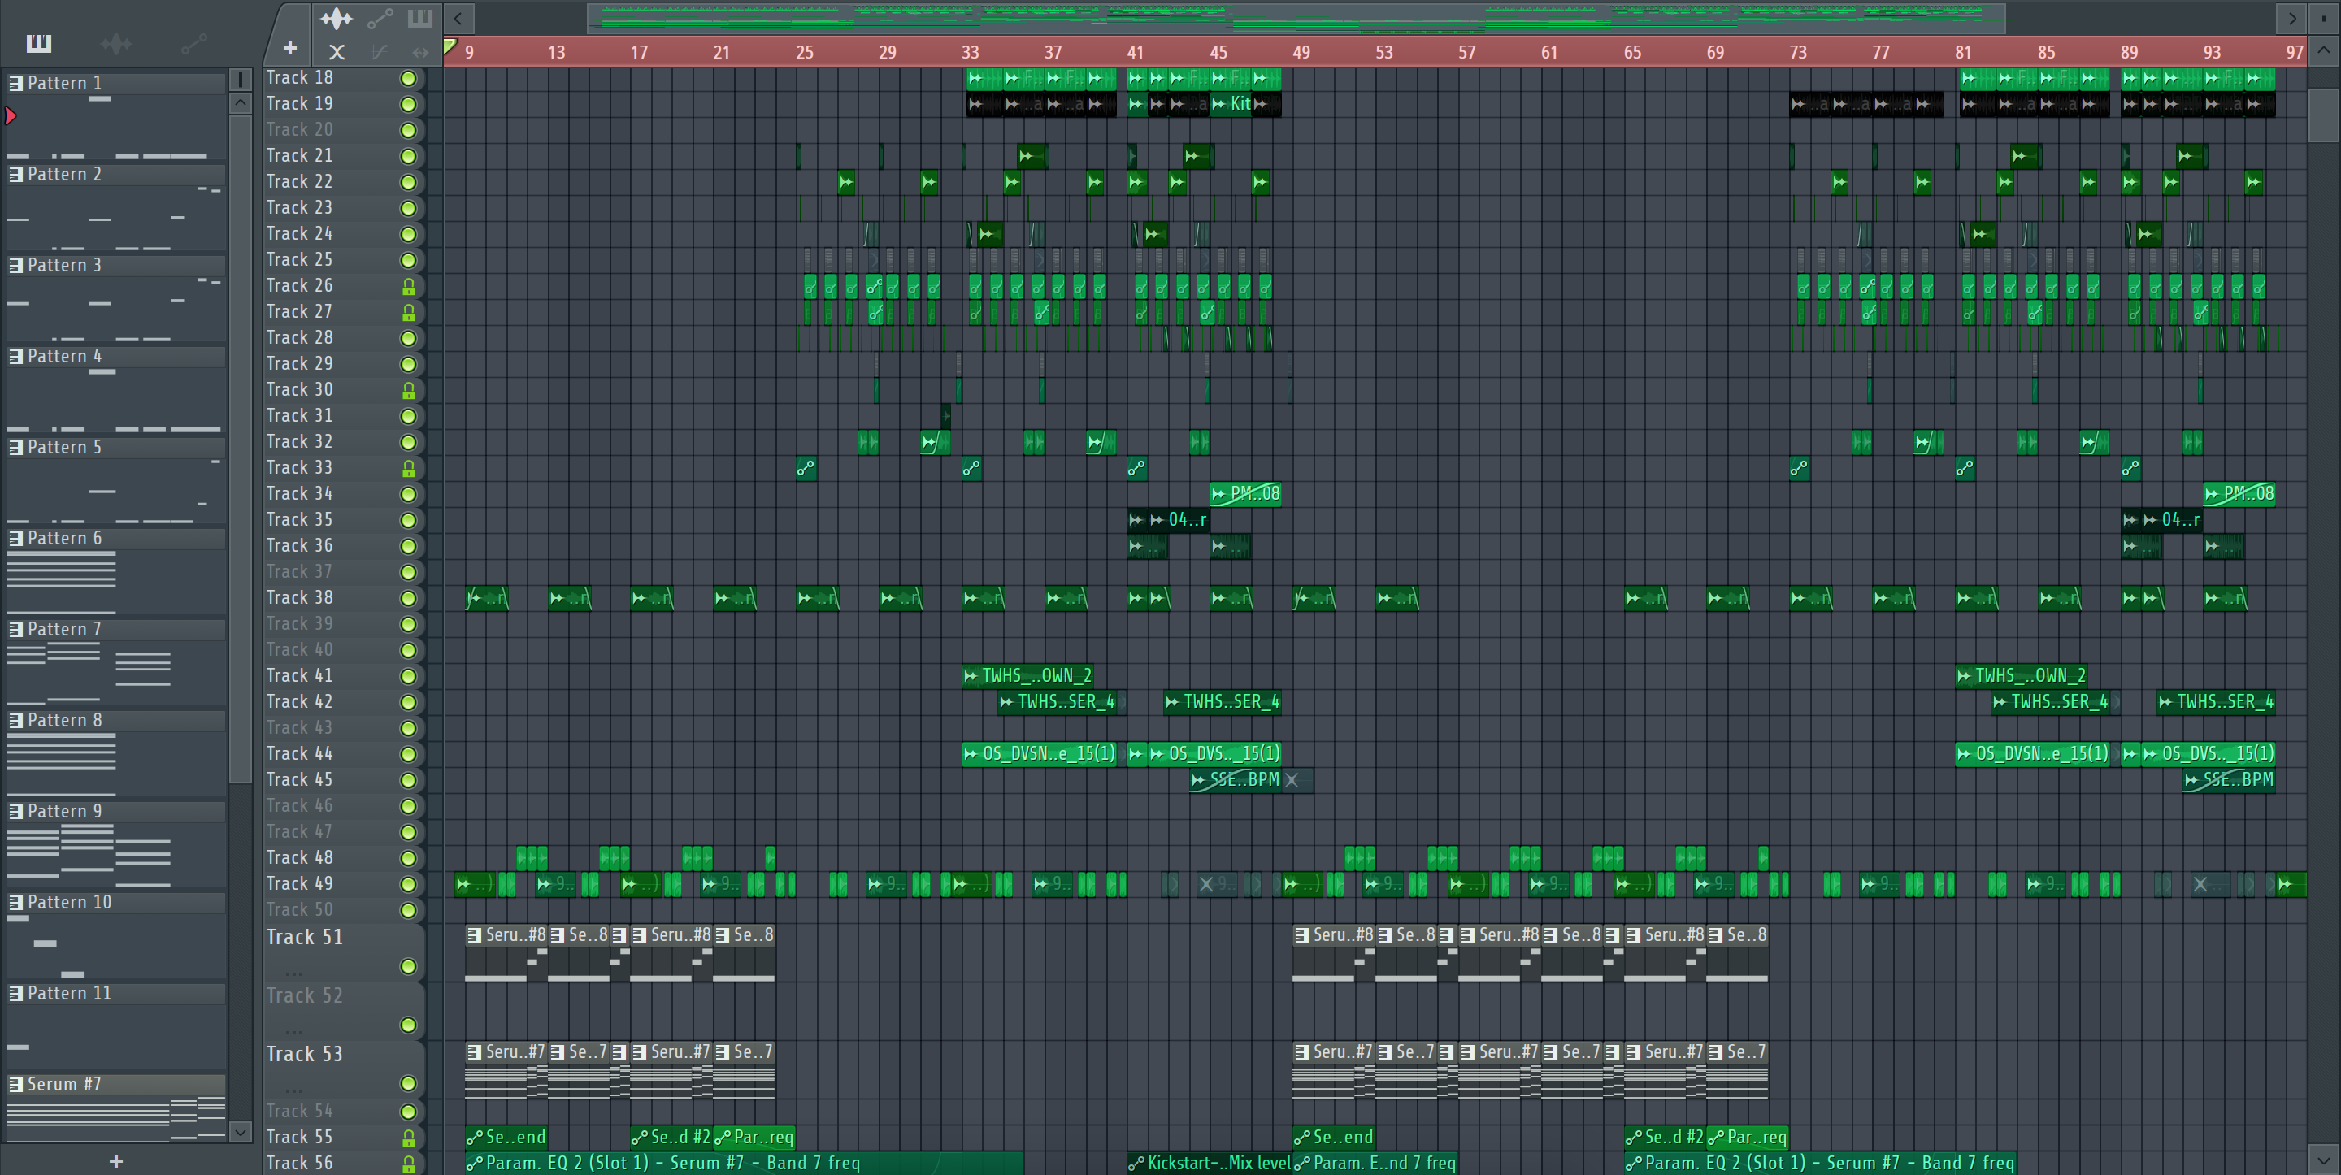Mute Track 18 with its green LED
The image size is (2341, 1175).
(409, 79)
